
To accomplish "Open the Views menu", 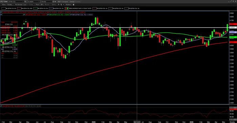I will tap(4, 5).
